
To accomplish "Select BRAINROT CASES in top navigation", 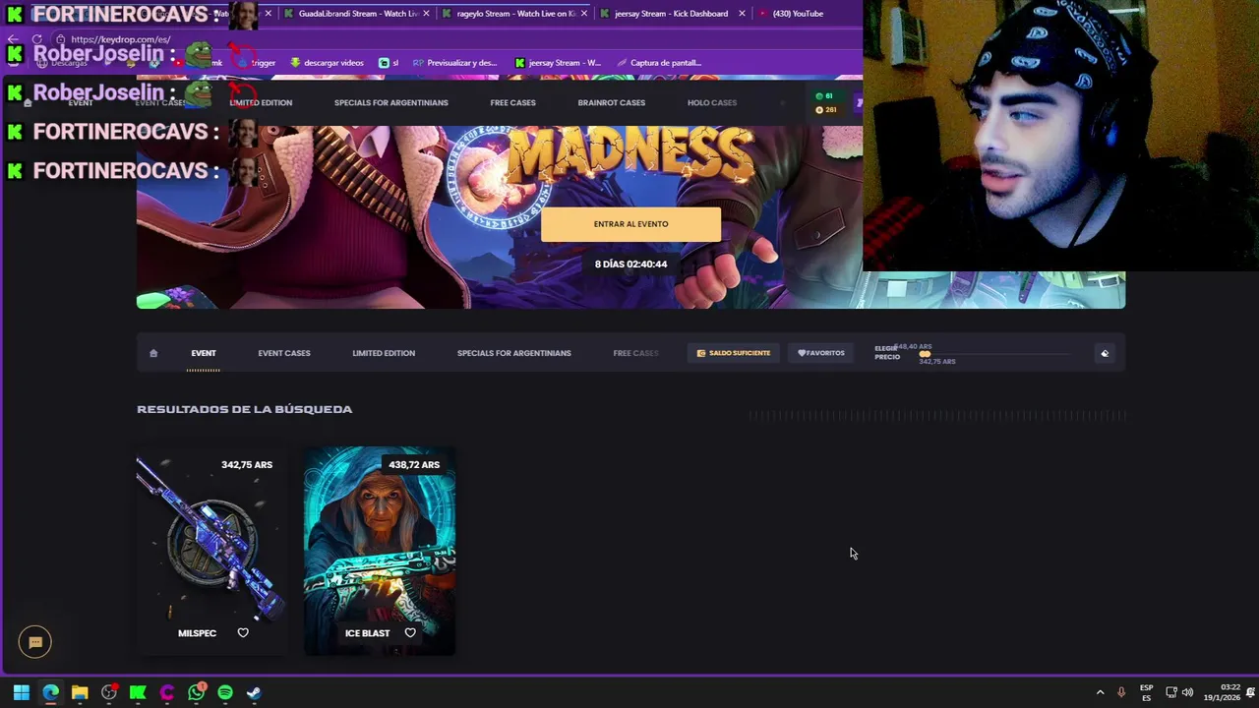I will (x=612, y=102).
